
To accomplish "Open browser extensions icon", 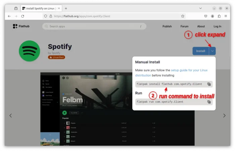I will pos(219,16).
